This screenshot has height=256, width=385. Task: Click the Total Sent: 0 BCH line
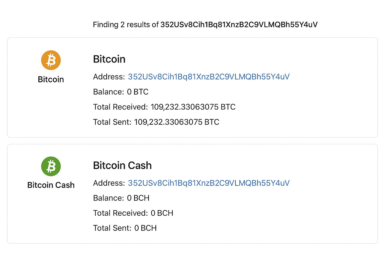125,228
